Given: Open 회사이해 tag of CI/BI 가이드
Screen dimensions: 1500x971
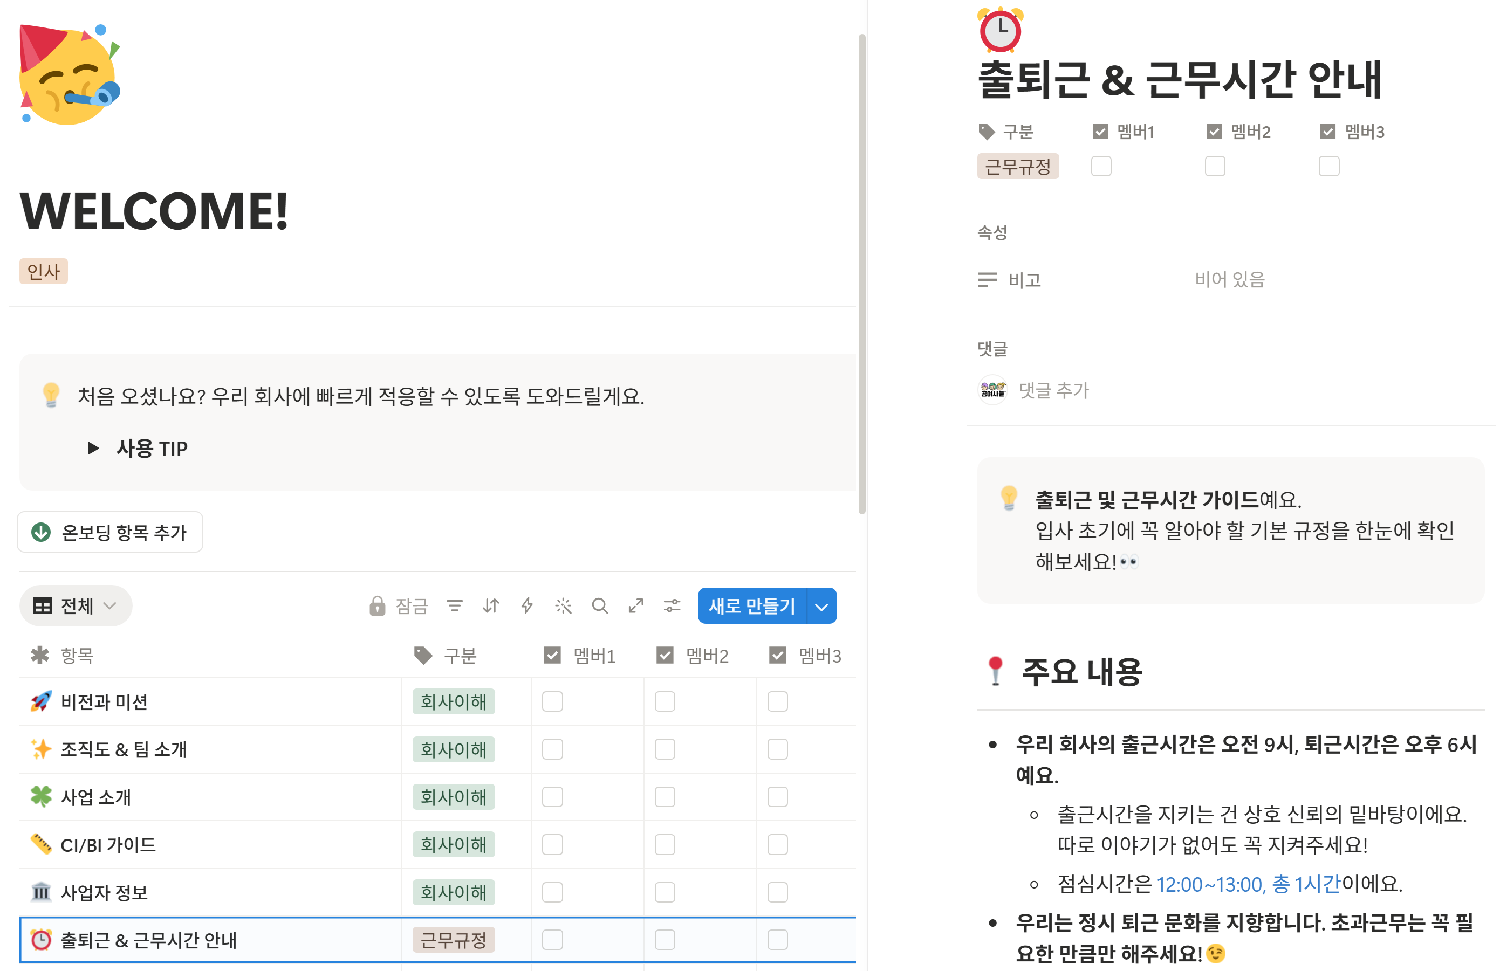Looking at the screenshot, I should click(x=453, y=844).
